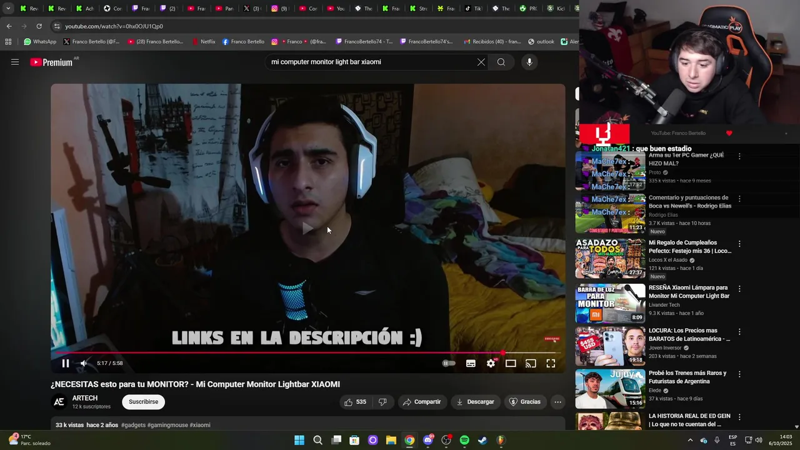Dislike the video with the thumbs-down icon
The image size is (800, 450).
pos(382,402)
